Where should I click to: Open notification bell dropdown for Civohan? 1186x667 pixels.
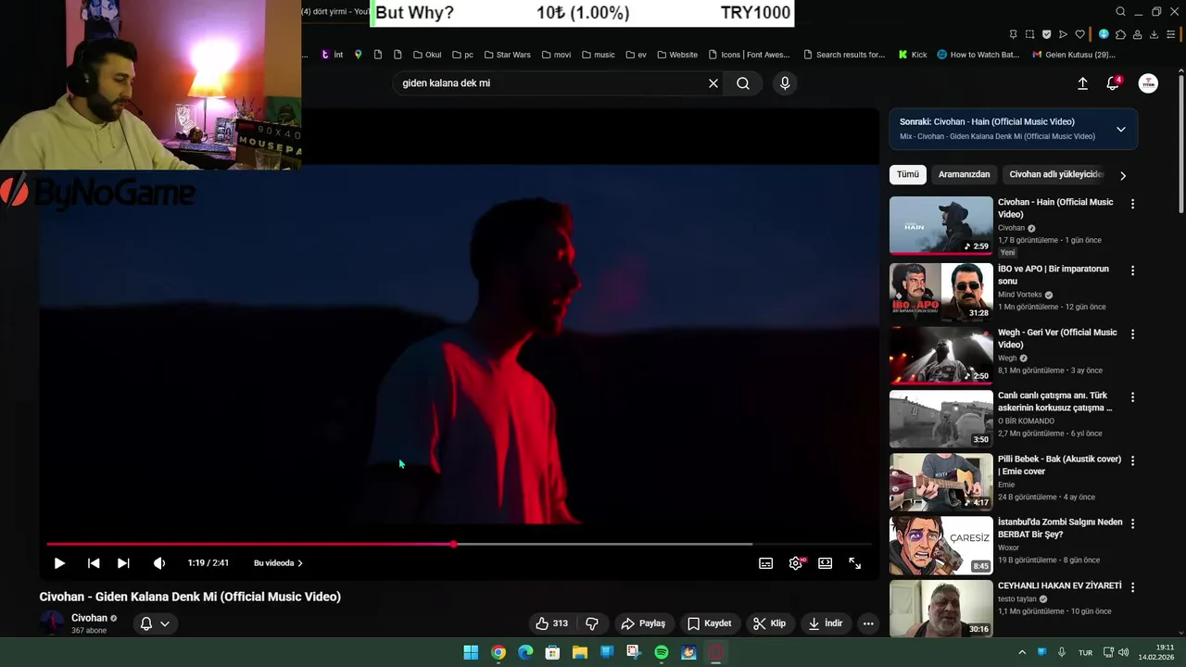tap(155, 623)
